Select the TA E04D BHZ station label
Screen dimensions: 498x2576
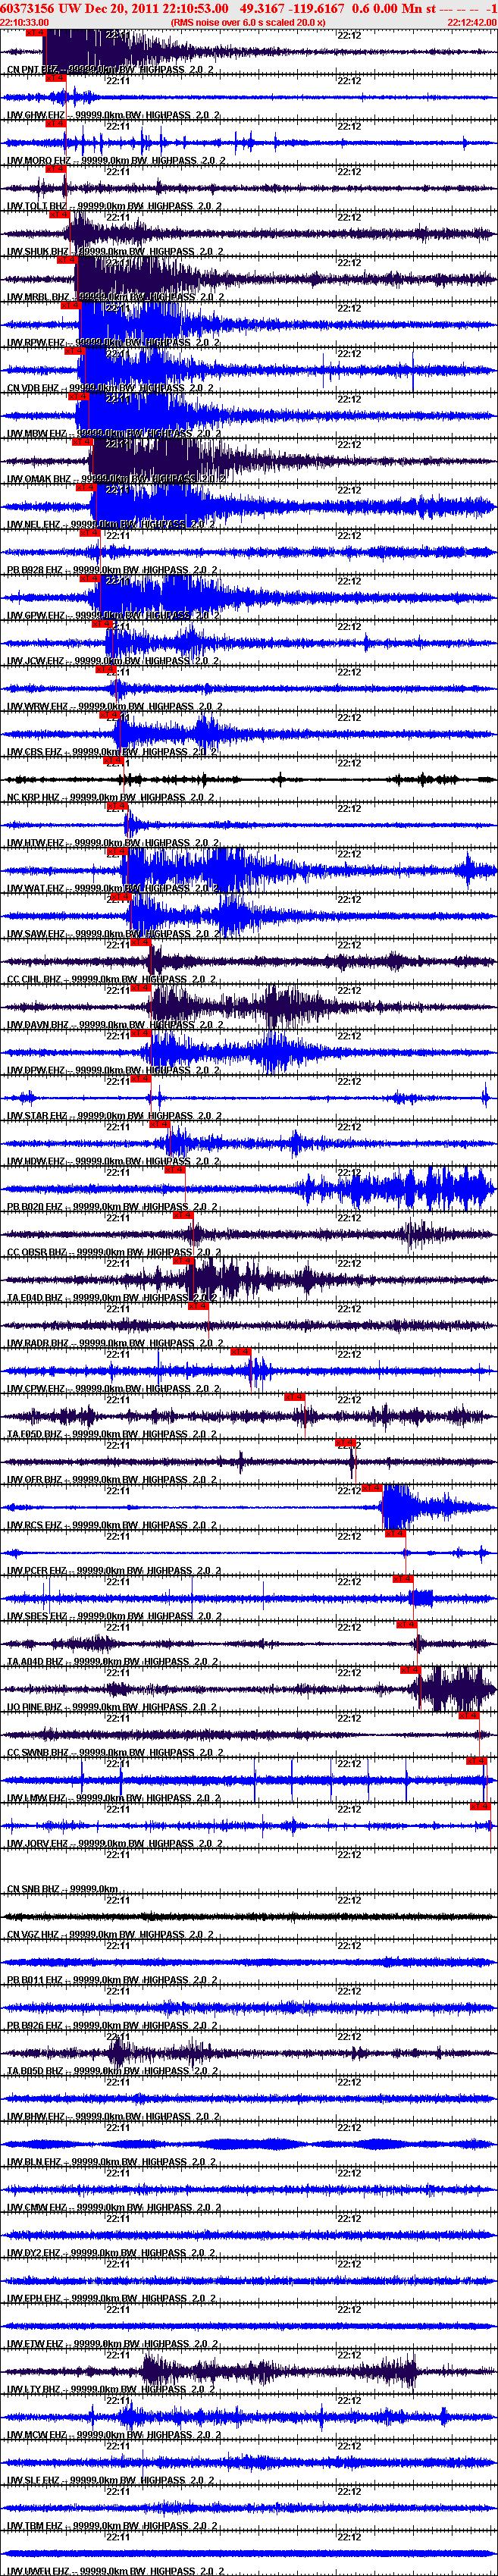[35, 1298]
